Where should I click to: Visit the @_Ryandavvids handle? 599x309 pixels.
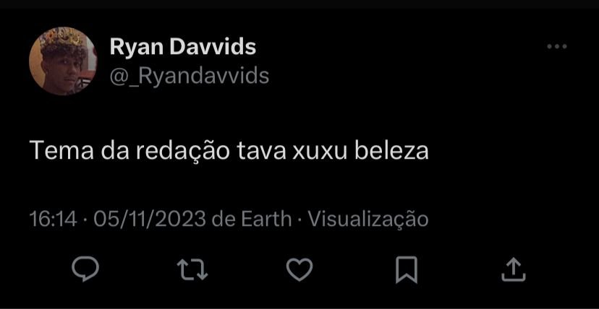tap(189, 76)
